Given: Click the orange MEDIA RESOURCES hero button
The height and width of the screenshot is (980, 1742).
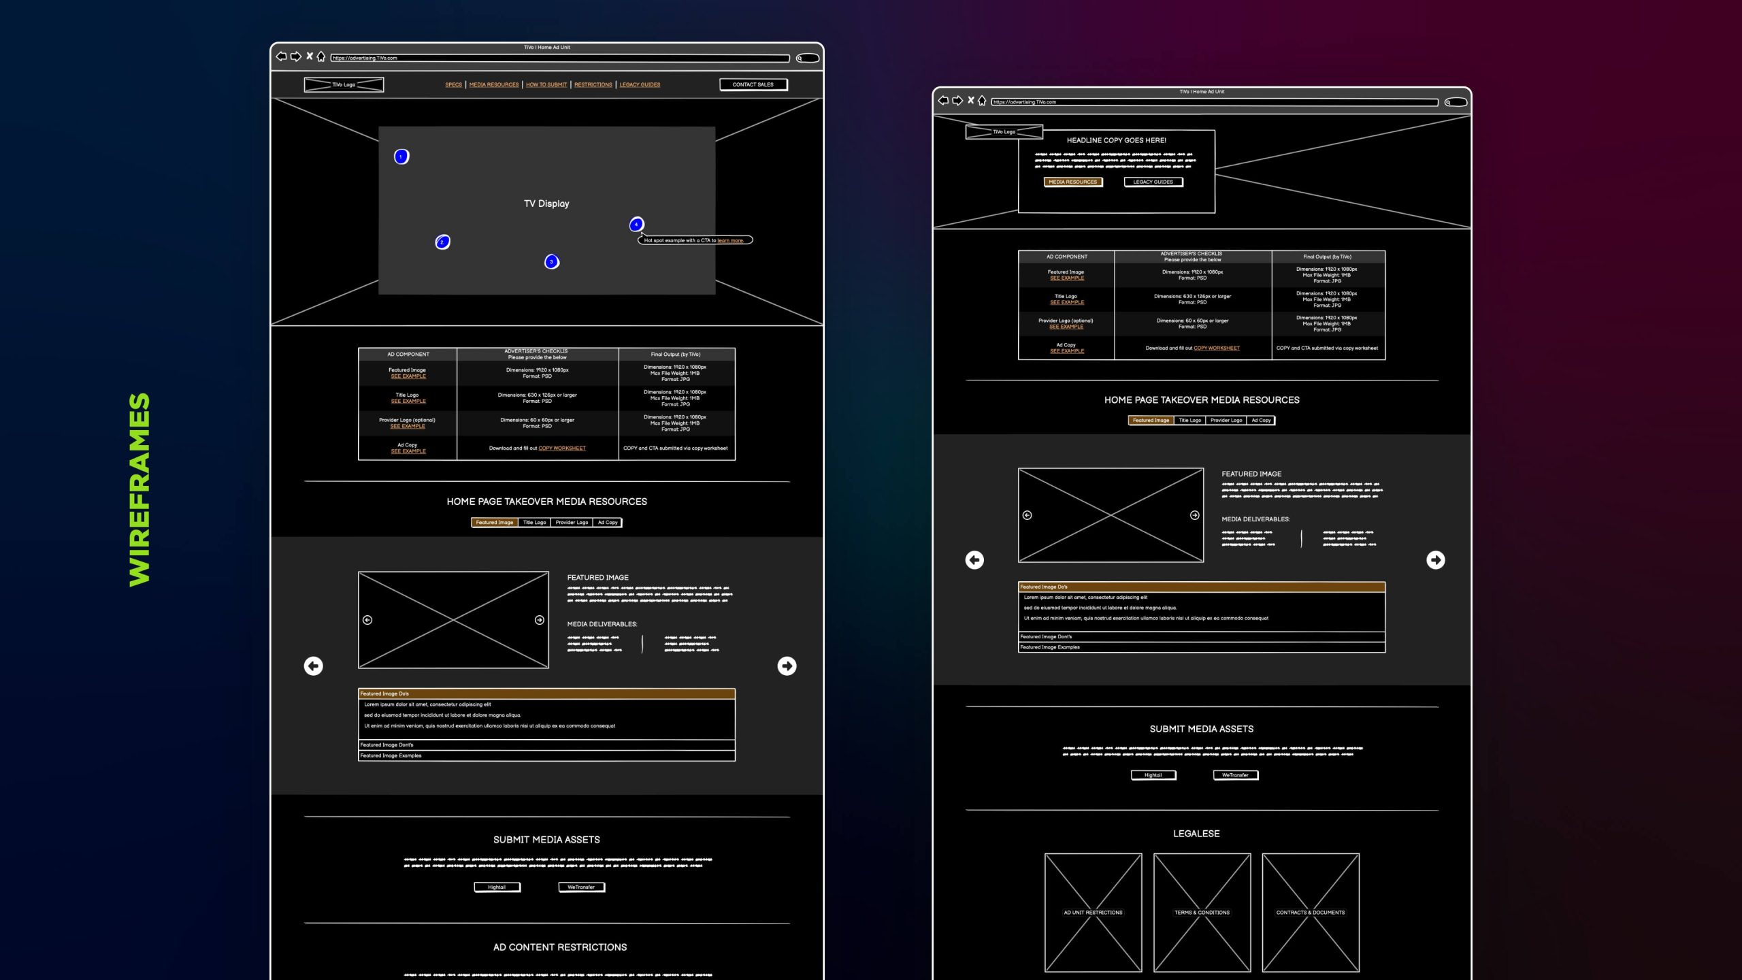Looking at the screenshot, I should tap(1072, 182).
